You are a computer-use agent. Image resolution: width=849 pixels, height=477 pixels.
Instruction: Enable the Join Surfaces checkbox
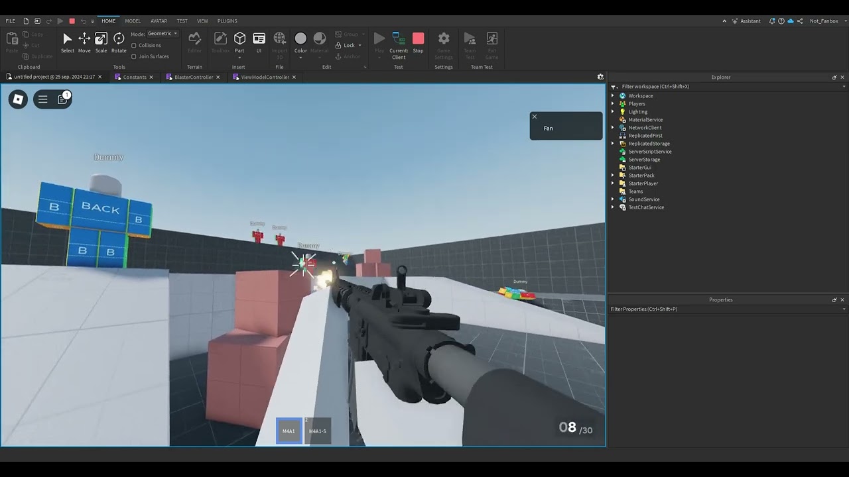[134, 56]
